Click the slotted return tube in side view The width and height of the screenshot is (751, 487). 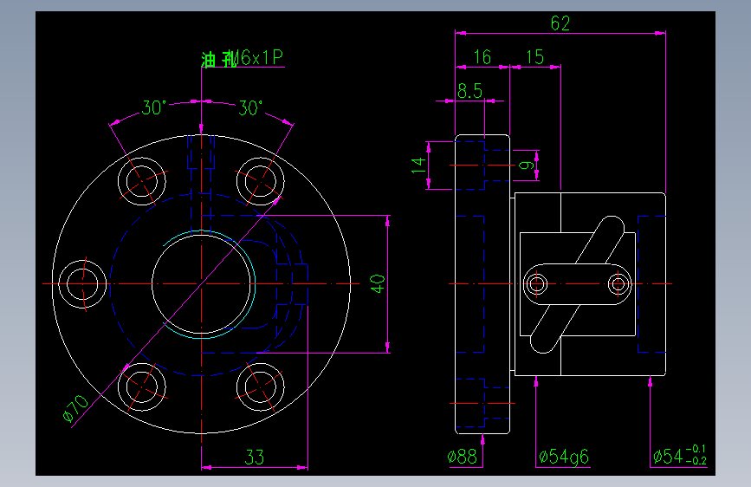coord(577,284)
